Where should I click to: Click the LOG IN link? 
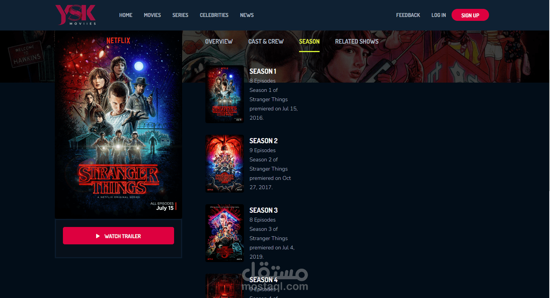coord(438,15)
